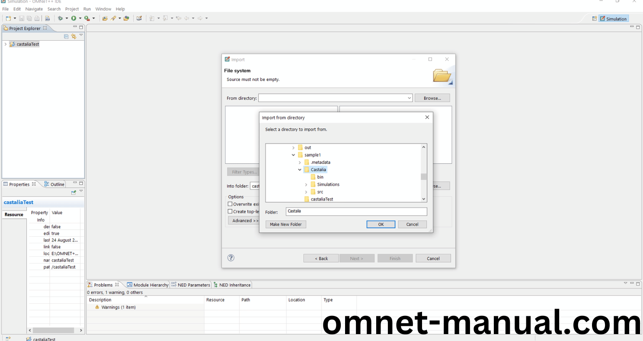Click the Save toolbar icon
Screen dimensions: 643x341
pyautogui.click(x=22, y=18)
